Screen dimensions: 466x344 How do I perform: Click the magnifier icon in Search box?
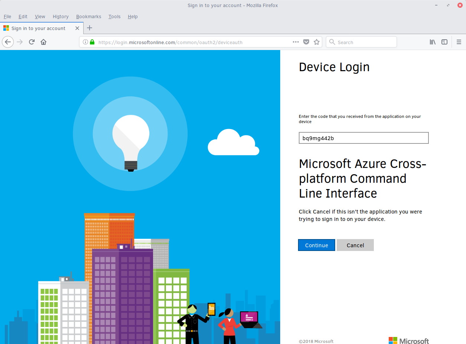(332, 42)
